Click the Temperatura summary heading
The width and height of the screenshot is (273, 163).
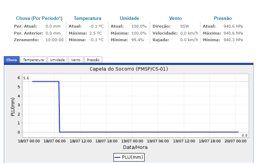pos(87,18)
